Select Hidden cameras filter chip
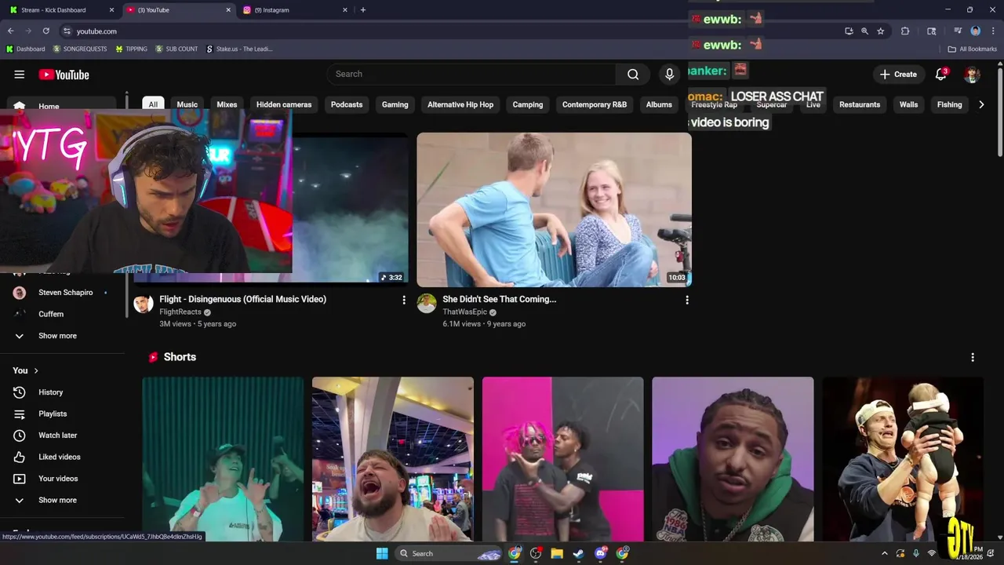1004x565 pixels. (284, 104)
